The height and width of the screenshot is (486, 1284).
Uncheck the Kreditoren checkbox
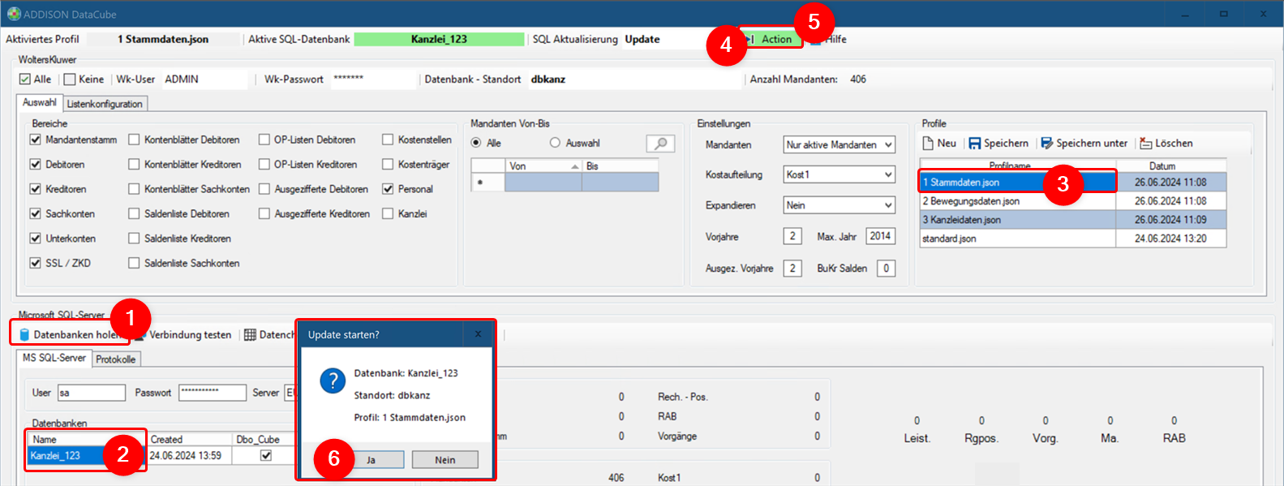click(36, 189)
